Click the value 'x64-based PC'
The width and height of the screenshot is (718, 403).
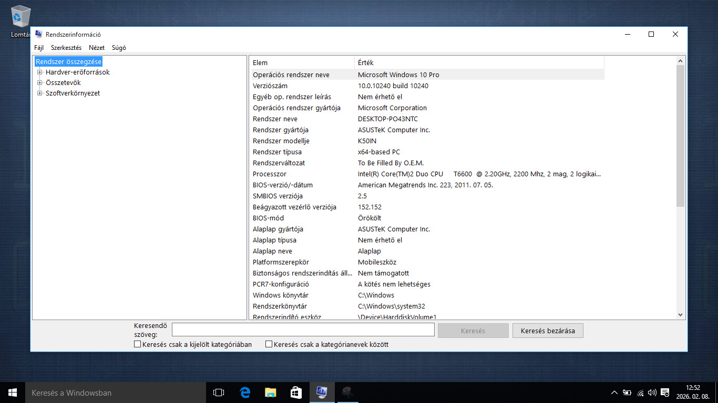point(379,152)
